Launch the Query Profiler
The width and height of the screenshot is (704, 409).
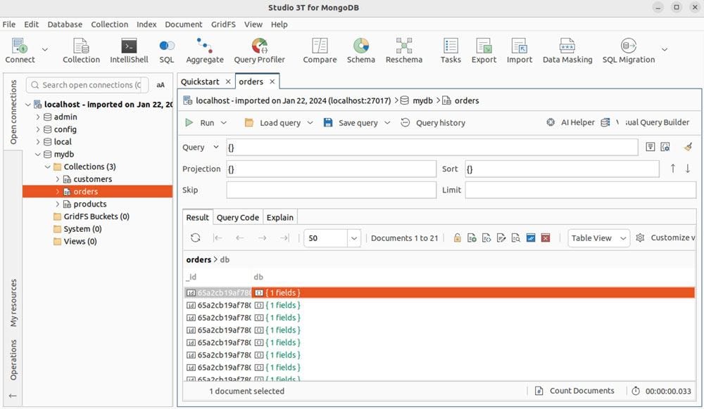click(259, 51)
